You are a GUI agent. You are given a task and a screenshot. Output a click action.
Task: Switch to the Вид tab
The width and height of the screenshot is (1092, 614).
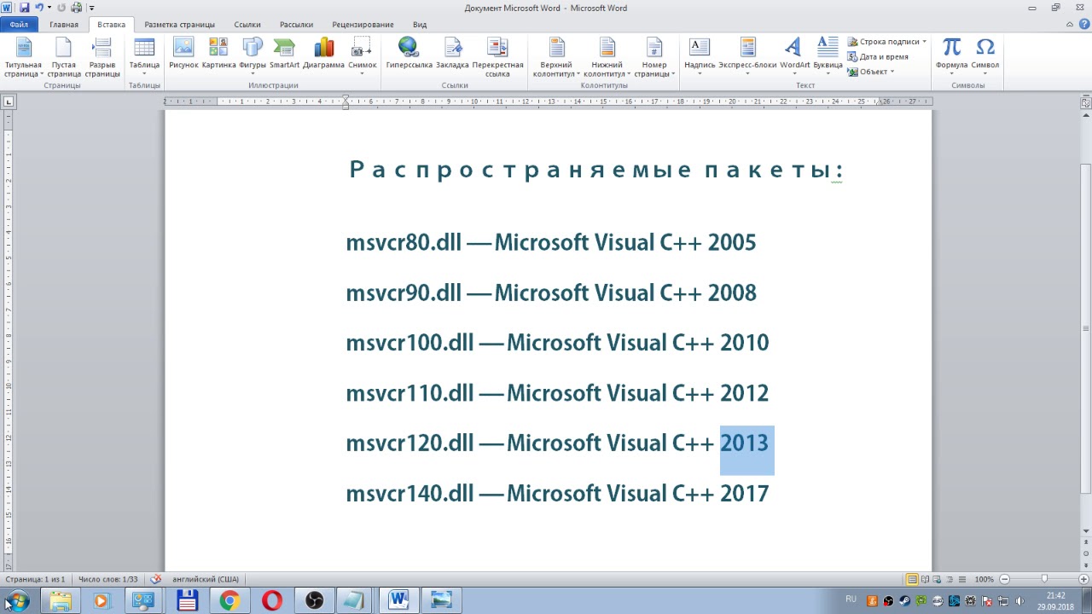[x=419, y=25]
